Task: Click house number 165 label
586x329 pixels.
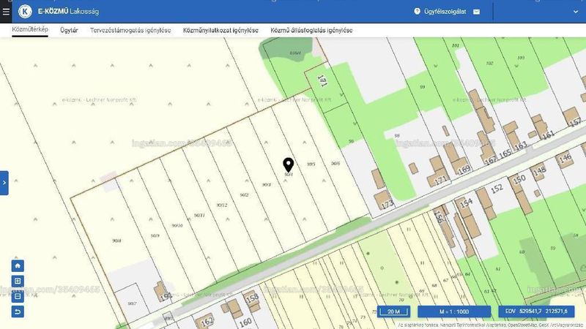Action: click(505, 154)
